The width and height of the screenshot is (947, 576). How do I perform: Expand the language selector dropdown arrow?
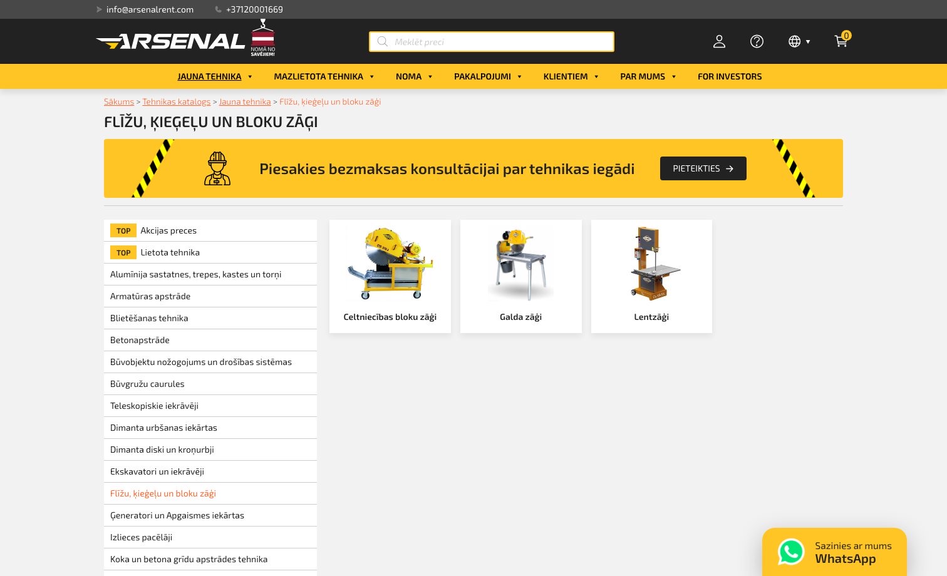[x=808, y=42]
